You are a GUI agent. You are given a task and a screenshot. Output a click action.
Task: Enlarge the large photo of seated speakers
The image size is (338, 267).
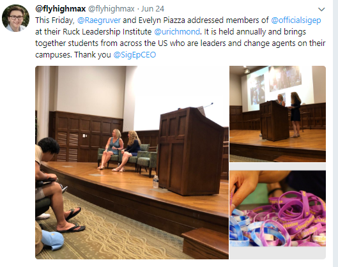click(132, 162)
